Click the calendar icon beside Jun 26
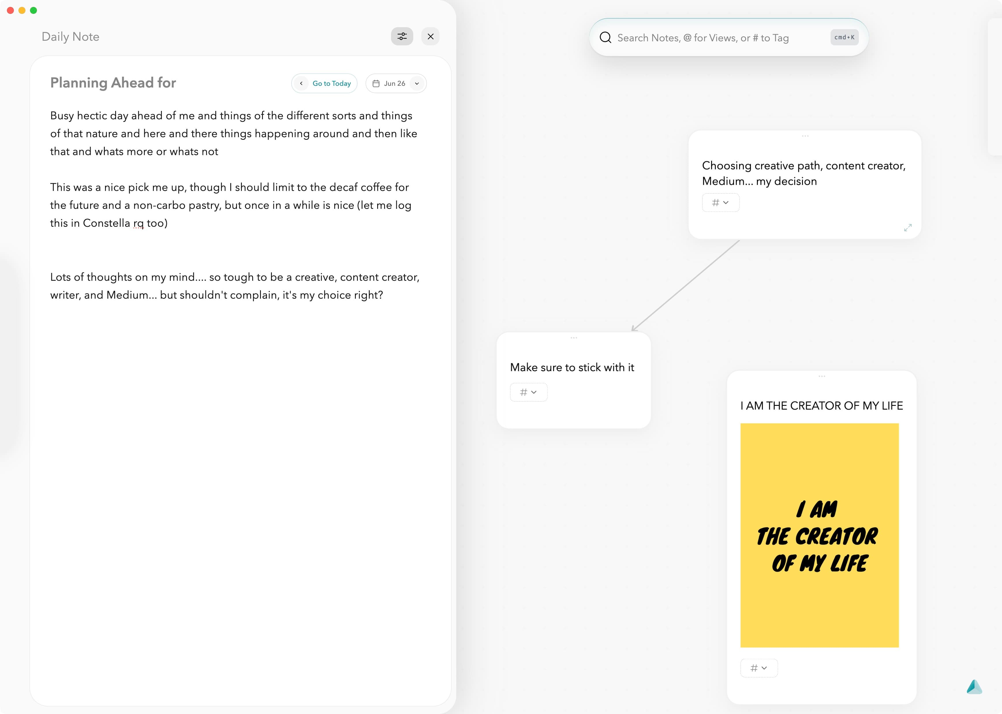Screen dimensions: 1002x714 coord(376,83)
